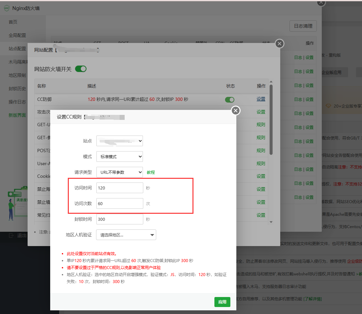Screen dimensions: 362x314
Task: Click 设置 link in CC防御 row
Action: [x=261, y=99]
